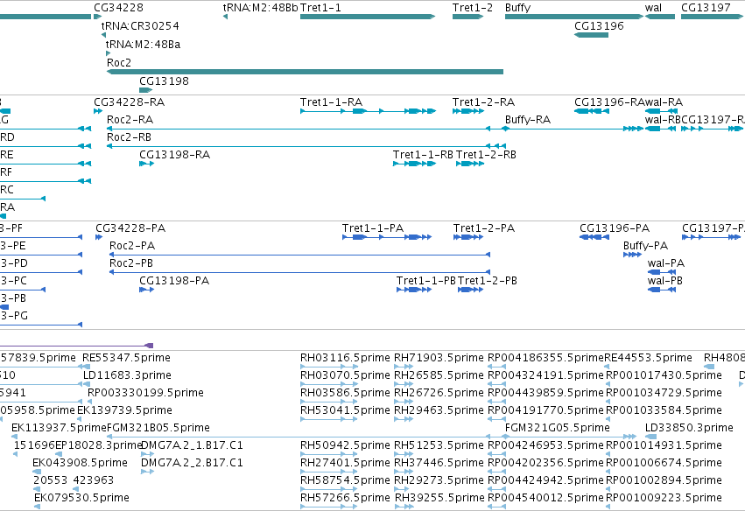
Task: Click the RH50942.5prime EST label
Action: click(x=345, y=445)
